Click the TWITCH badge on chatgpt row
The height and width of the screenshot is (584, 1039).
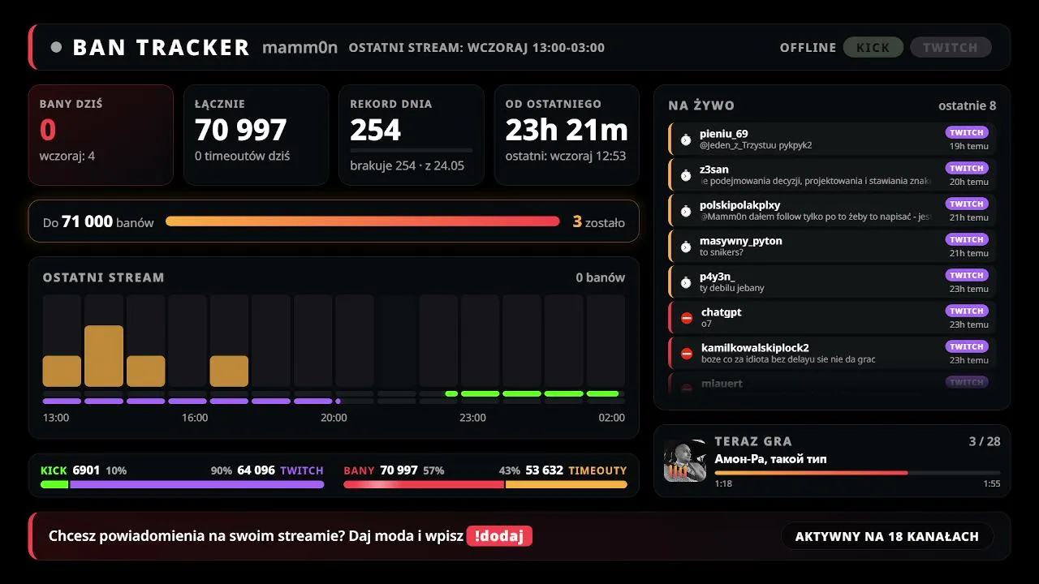[967, 311]
